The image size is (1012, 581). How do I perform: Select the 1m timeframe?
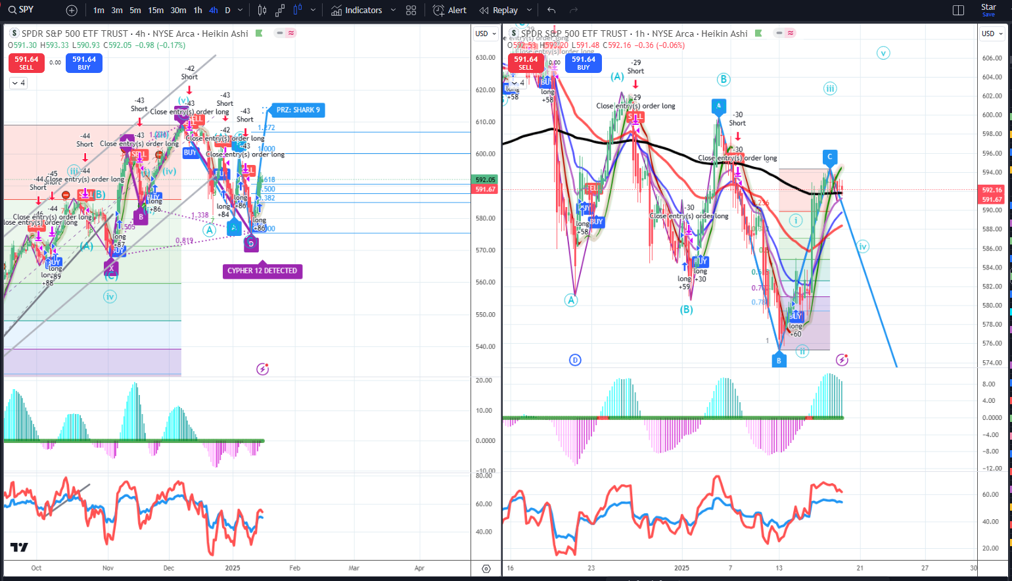point(99,10)
